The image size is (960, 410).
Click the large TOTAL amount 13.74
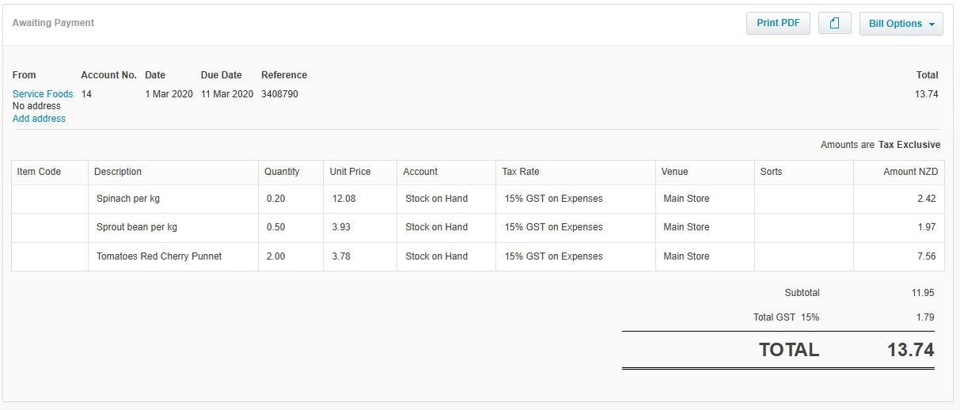911,350
